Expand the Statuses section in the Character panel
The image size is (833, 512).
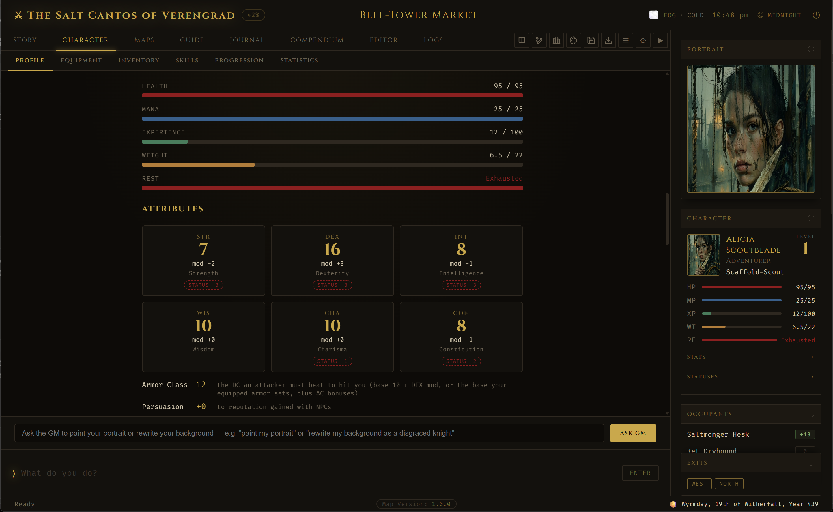point(751,376)
